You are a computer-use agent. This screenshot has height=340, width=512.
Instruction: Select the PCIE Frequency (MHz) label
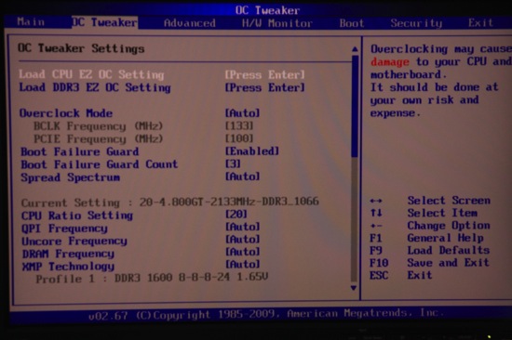(98, 138)
